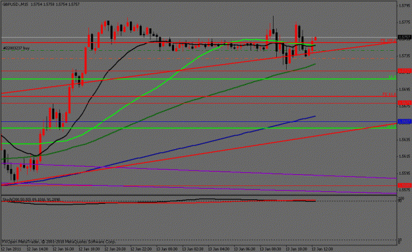The width and height of the screenshot is (412, 252).
Task: Click the 1.5775 price axis label
Action: [404, 22]
